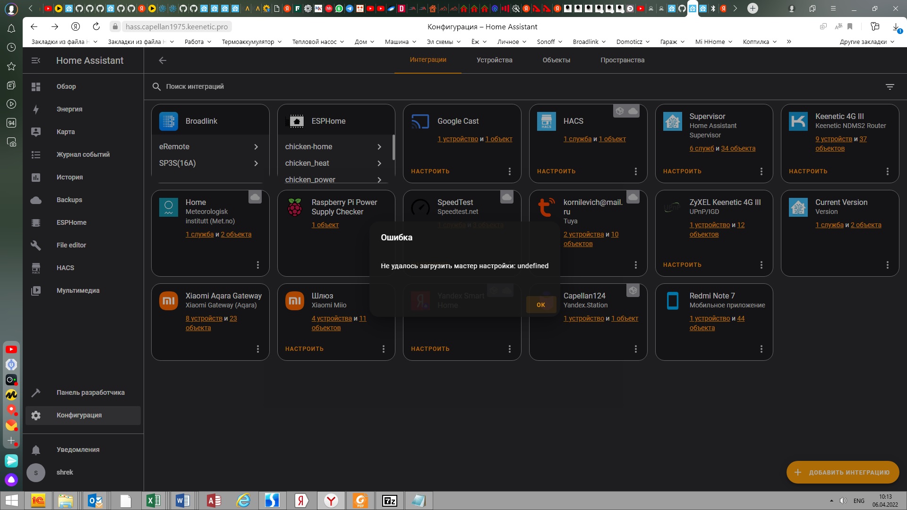907x510 pixels.
Task: Switch to the Entities (Объекты) tab
Action: [x=556, y=60]
